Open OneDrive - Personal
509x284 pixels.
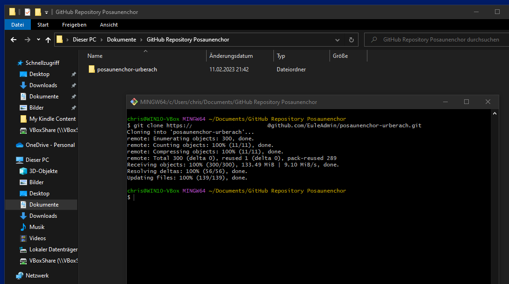click(x=50, y=145)
